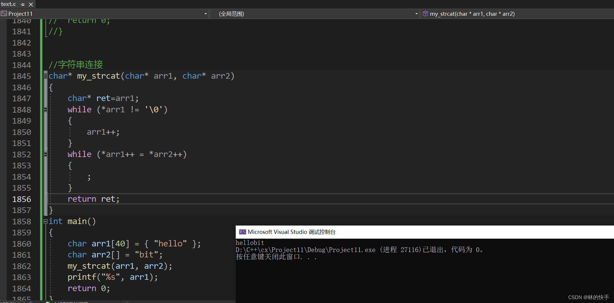Click the hellobit output in console

click(250, 243)
